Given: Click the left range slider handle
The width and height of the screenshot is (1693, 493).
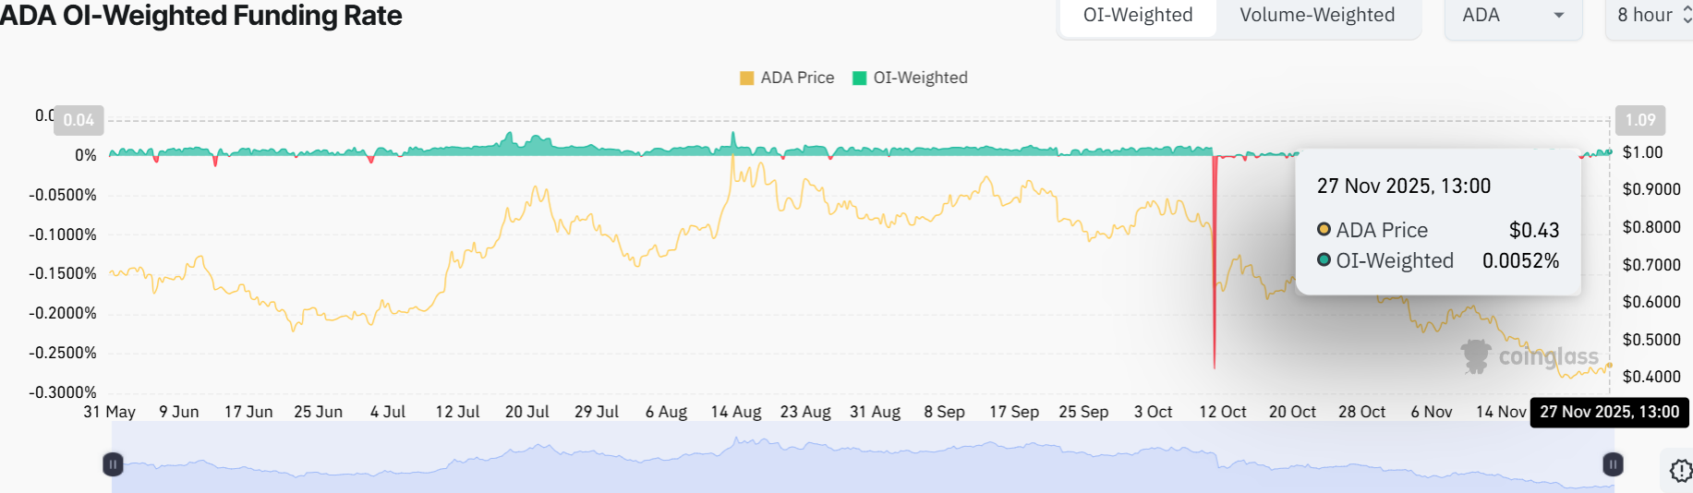Looking at the screenshot, I should [x=113, y=464].
